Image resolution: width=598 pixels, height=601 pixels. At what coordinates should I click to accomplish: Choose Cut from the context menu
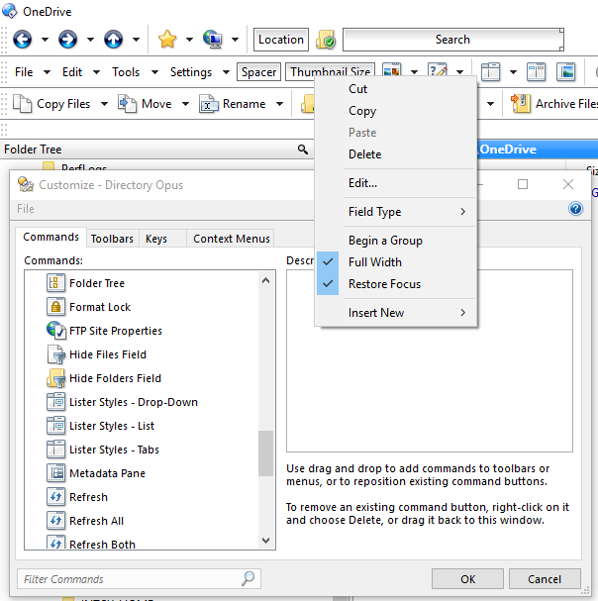[x=396, y=89]
